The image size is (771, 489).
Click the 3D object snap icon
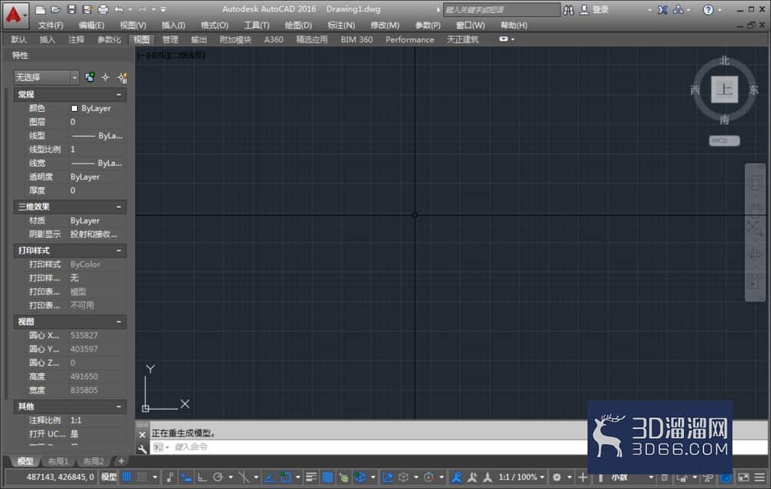click(x=360, y=477)
